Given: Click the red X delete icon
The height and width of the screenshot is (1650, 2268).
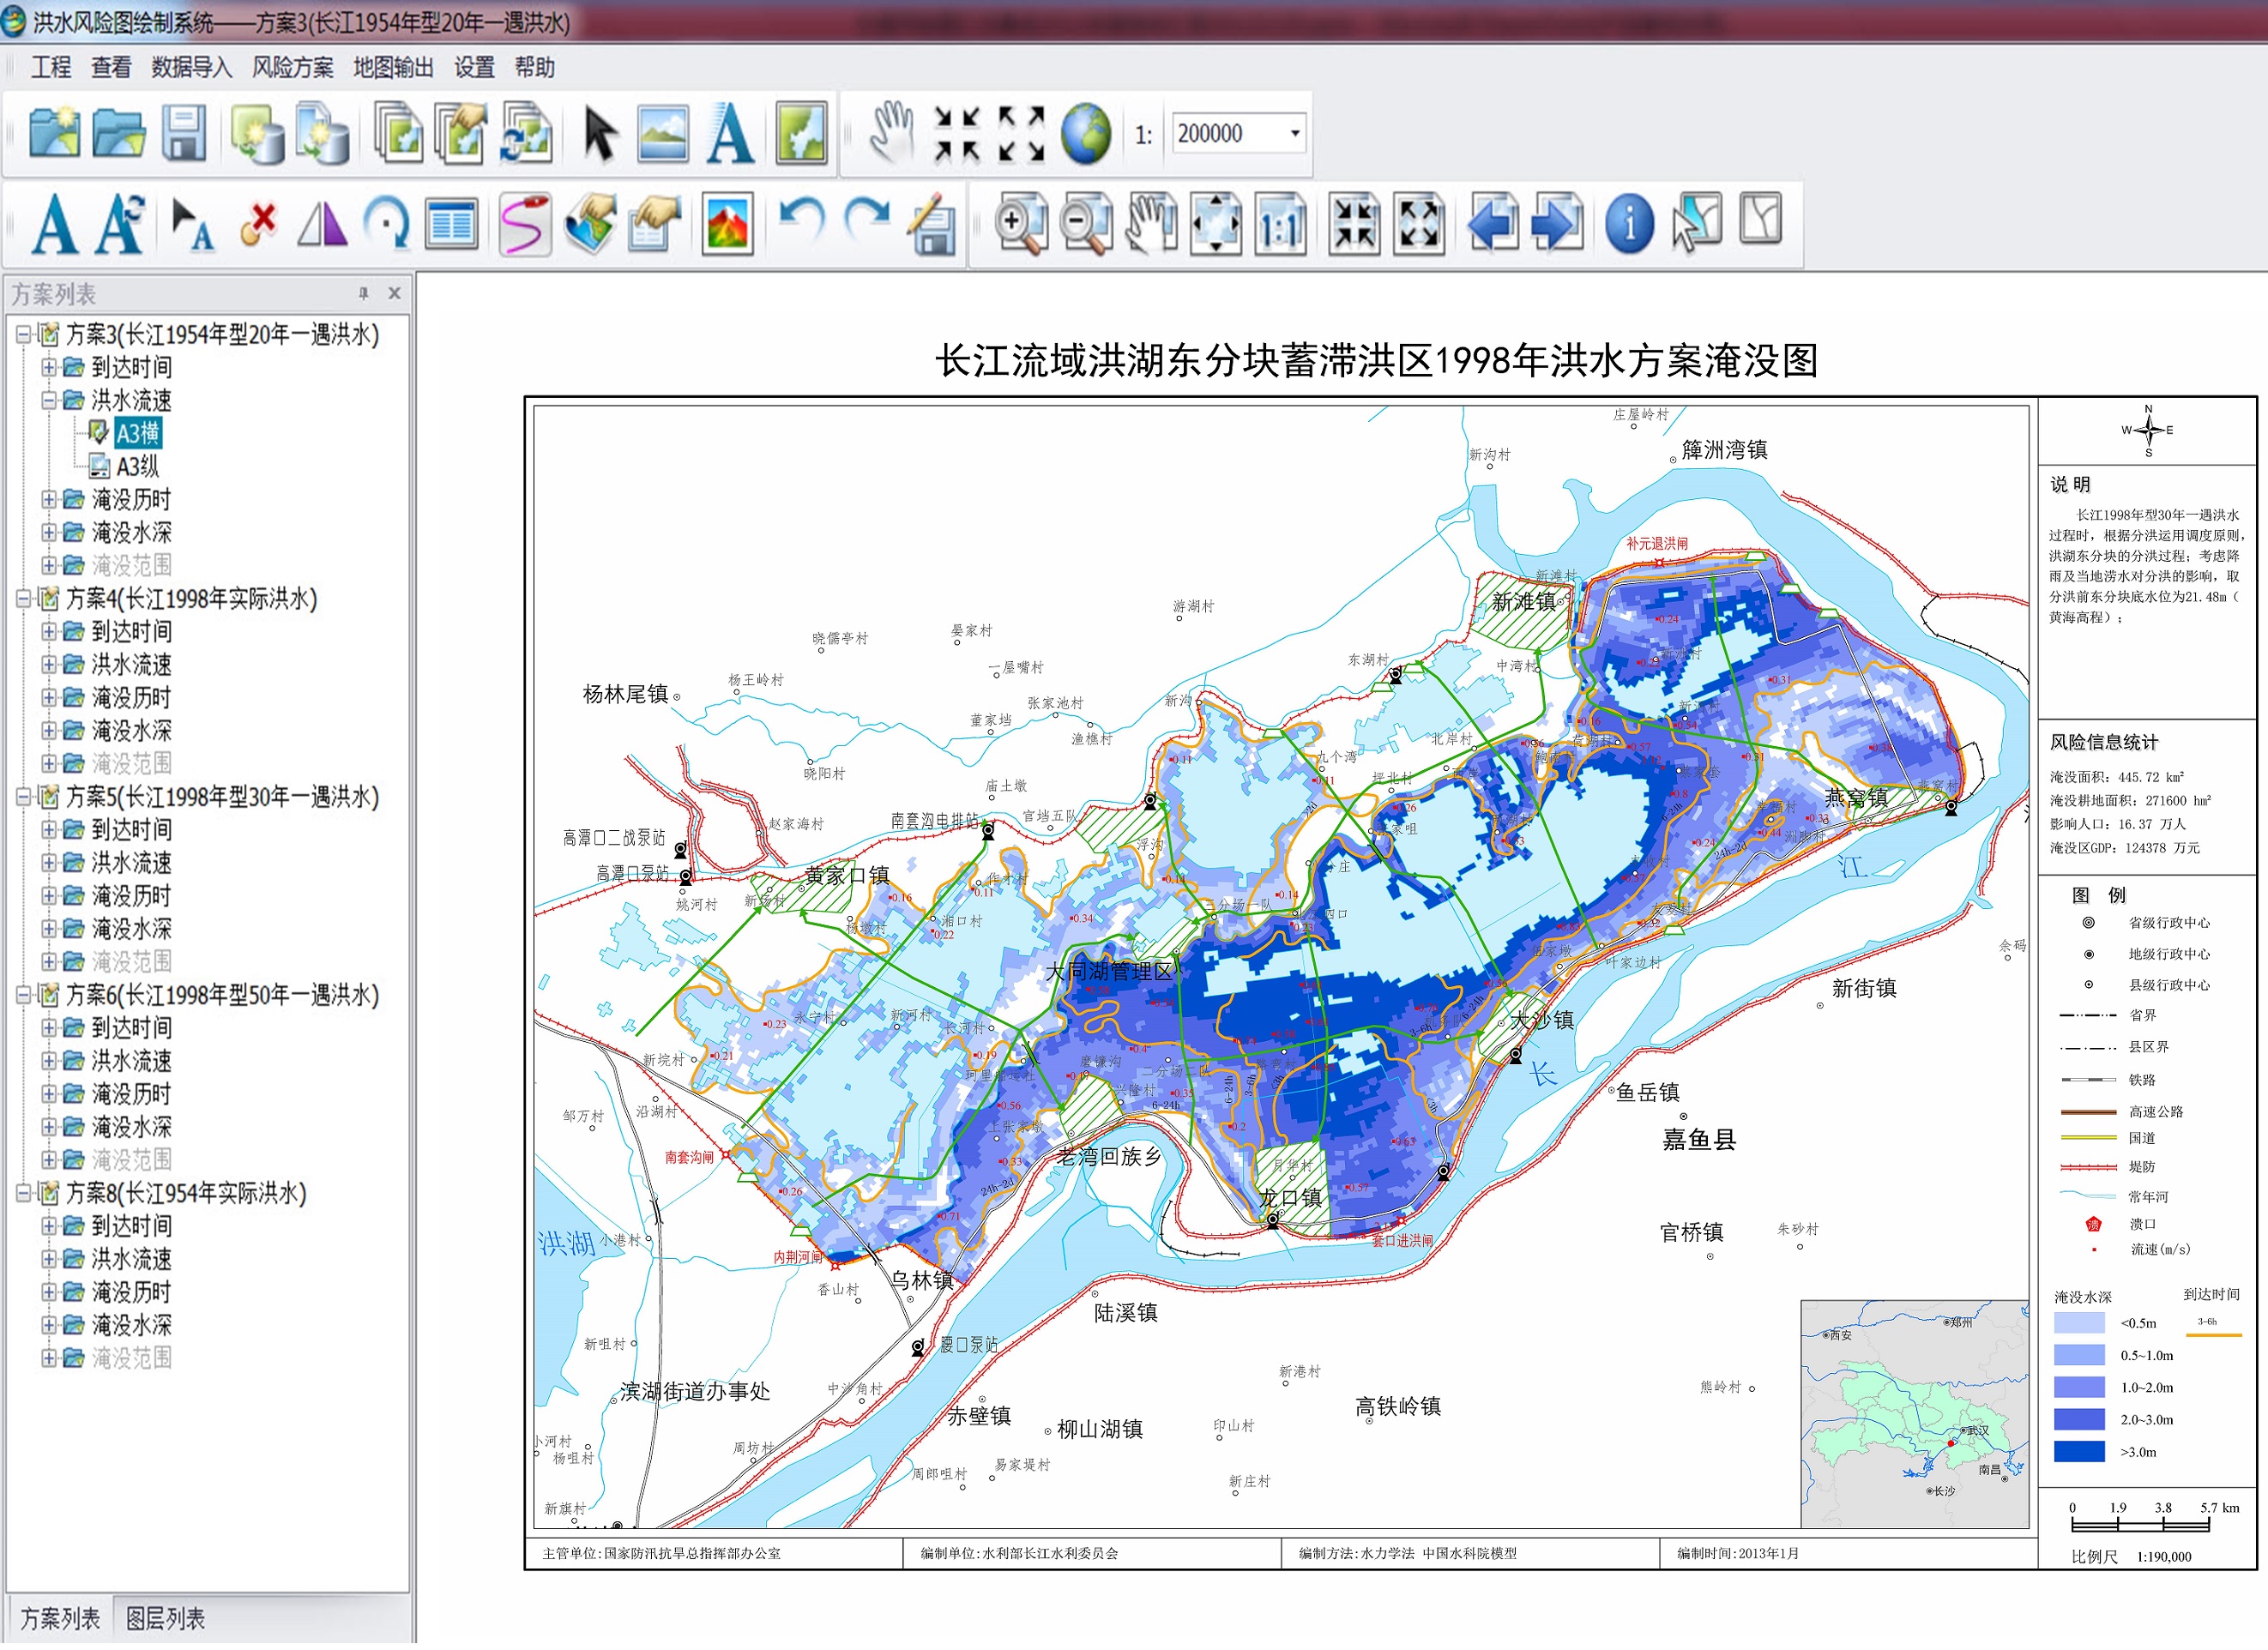Looking at the screenshot, I should point(260,222).
